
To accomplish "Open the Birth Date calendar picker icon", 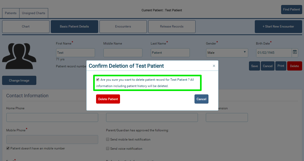I will point(295,52).
